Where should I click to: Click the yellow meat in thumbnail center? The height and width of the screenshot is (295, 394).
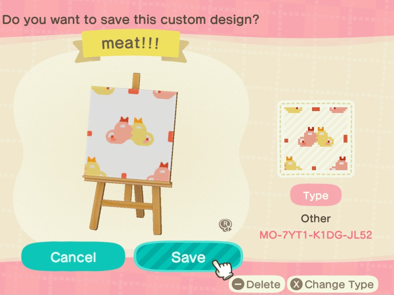(x=324, y=137)
